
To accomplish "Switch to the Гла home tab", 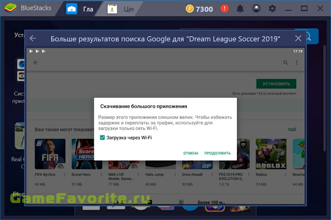I will tap(80, 9).
